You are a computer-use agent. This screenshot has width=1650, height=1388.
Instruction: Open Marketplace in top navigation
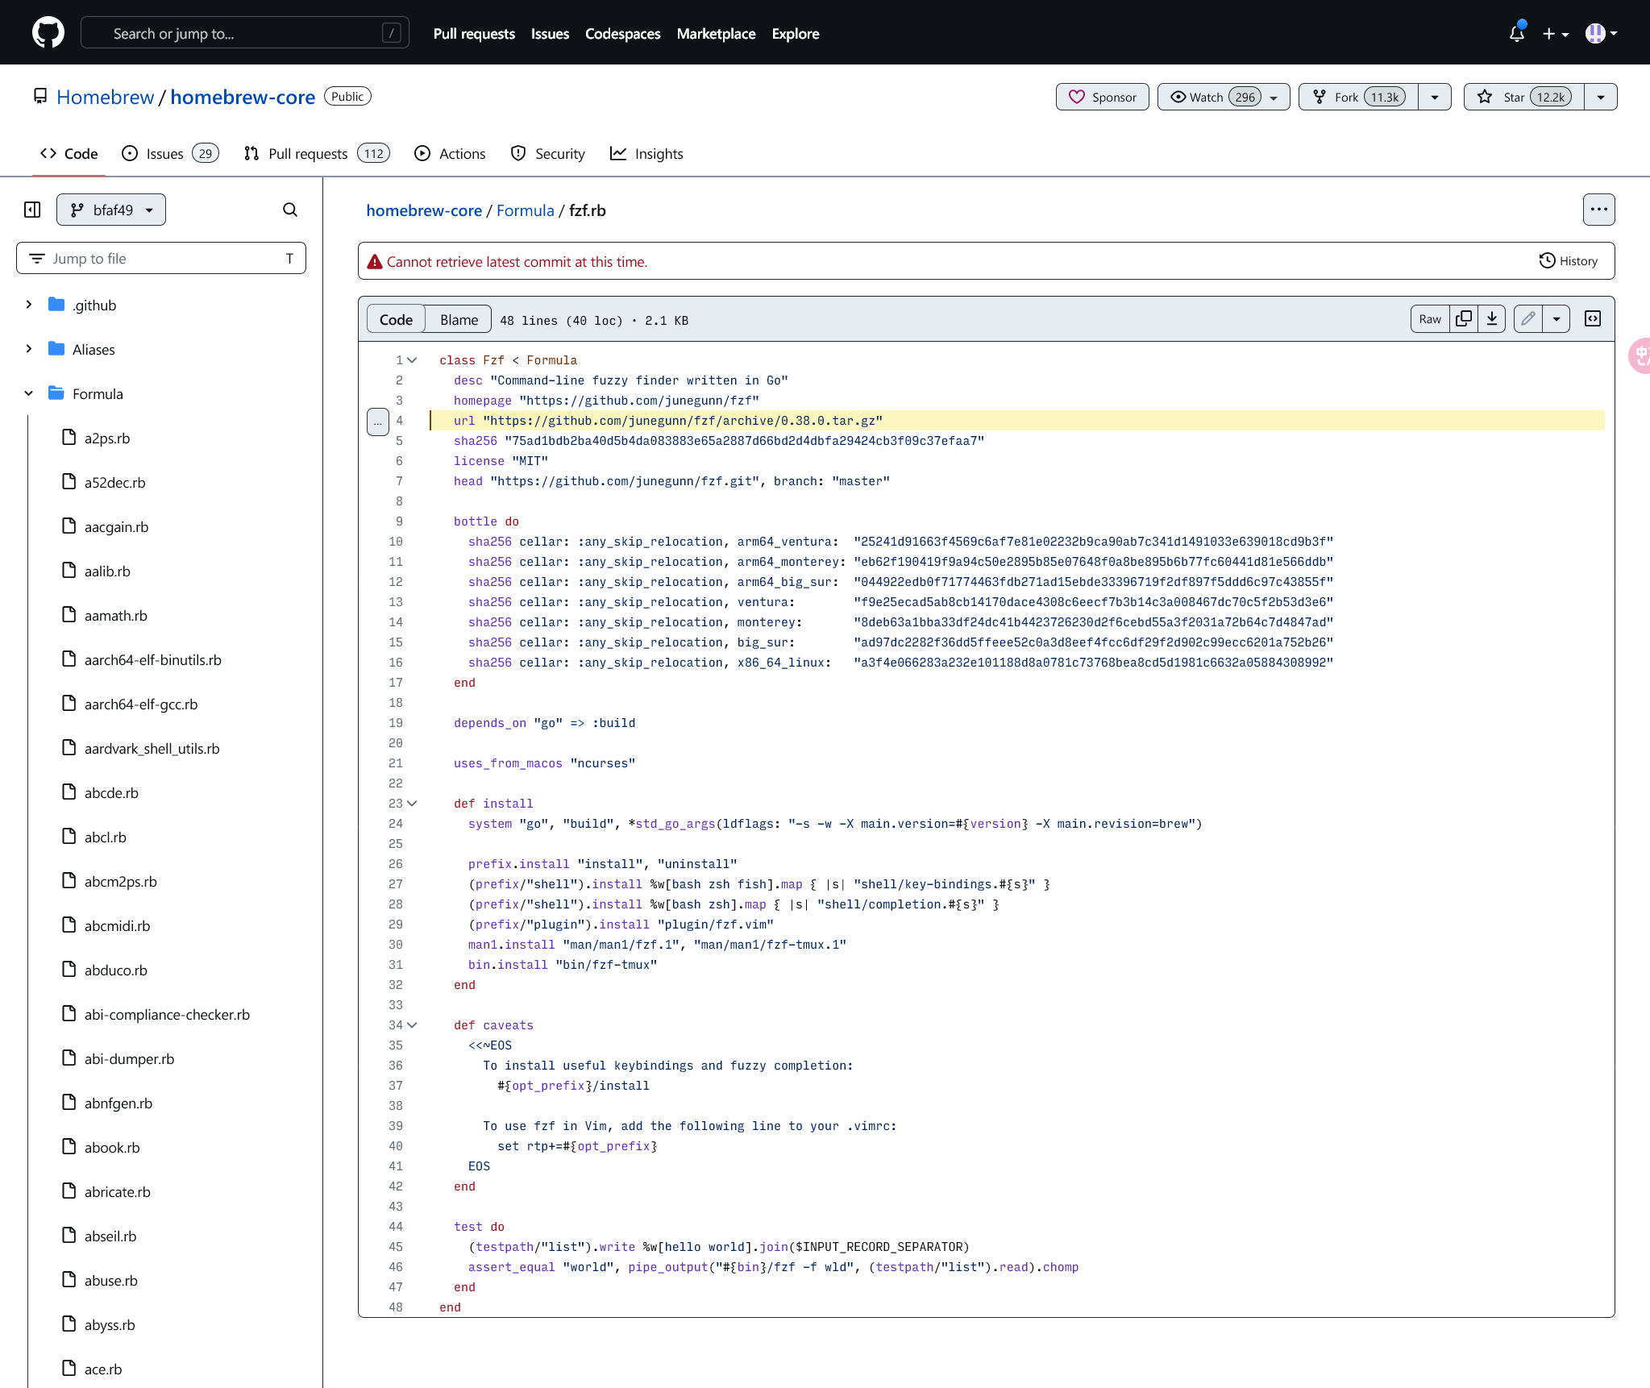point(716,33)
